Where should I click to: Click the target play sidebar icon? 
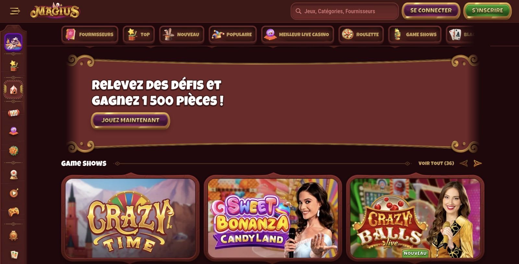click(x=13, y=193)
